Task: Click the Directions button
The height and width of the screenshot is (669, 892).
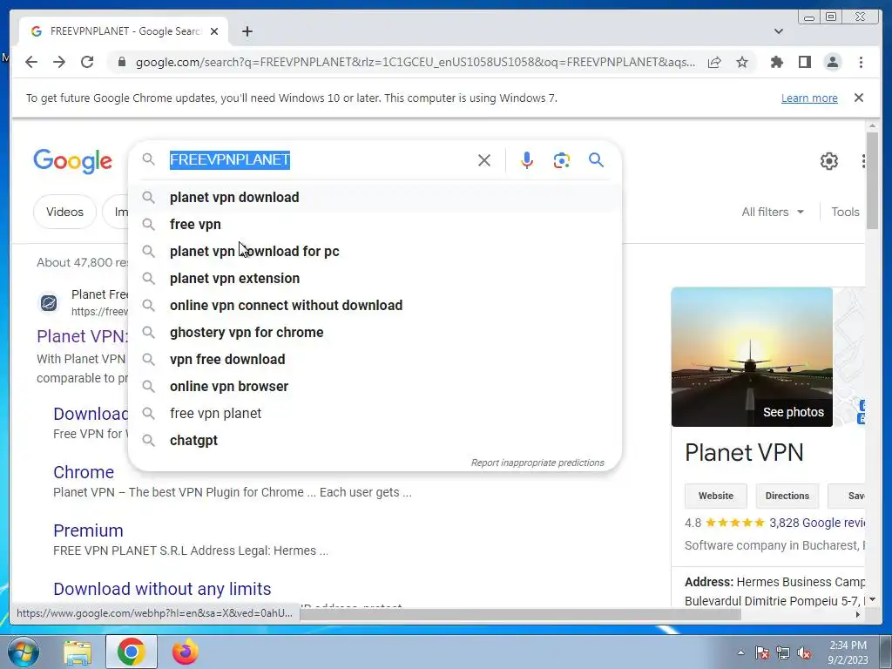Action: pyautogui.click(x=787, y=496)
